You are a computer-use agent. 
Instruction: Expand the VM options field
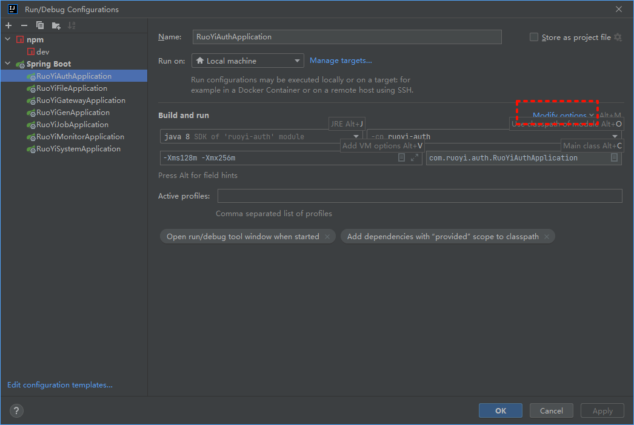[x=415, y=157]
